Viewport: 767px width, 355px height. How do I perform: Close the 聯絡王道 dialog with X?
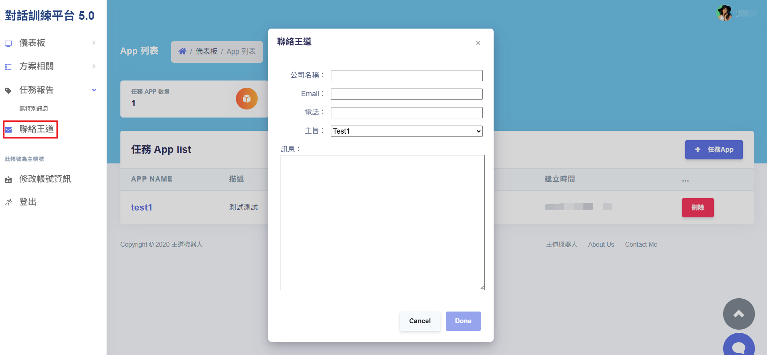478,43
